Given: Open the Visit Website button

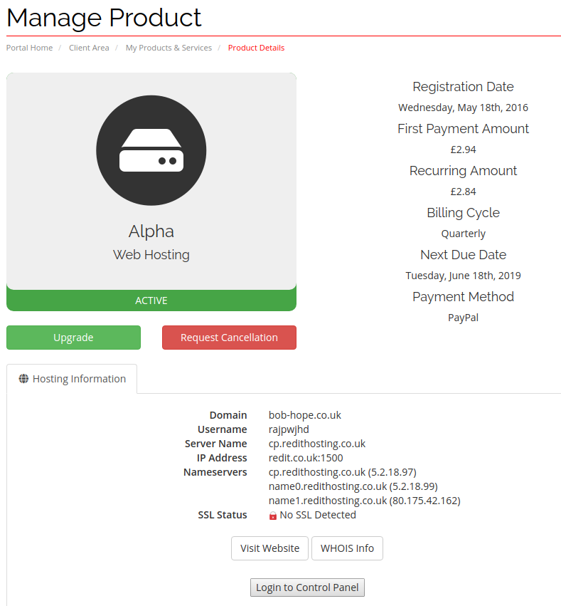Looking at the screenshot, I should [269, 548].
